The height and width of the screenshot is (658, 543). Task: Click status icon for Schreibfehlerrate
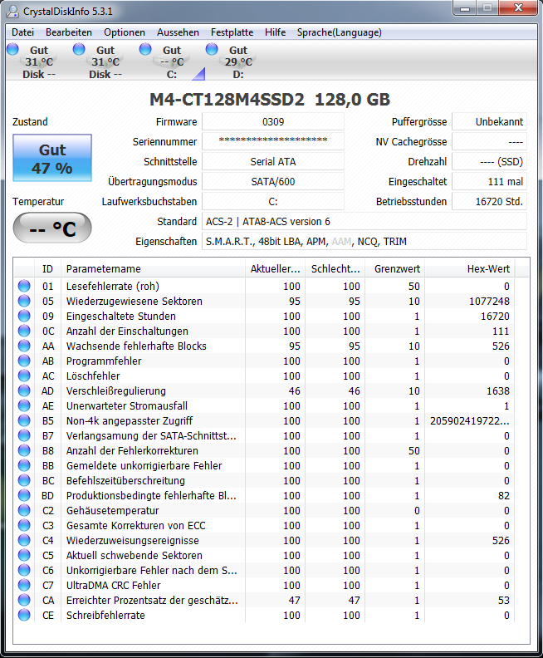(24, 615)
